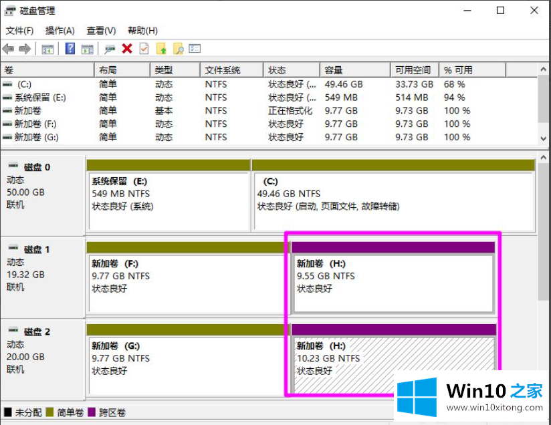Sort by the % 可用 column header
Image resolution: width=551 pixels, height=425 pixels.
[473, 70]
